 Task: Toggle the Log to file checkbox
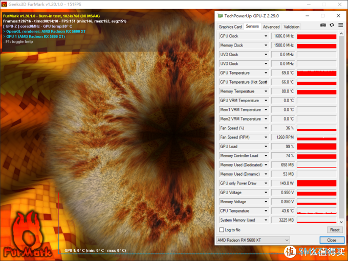[222, 230]
